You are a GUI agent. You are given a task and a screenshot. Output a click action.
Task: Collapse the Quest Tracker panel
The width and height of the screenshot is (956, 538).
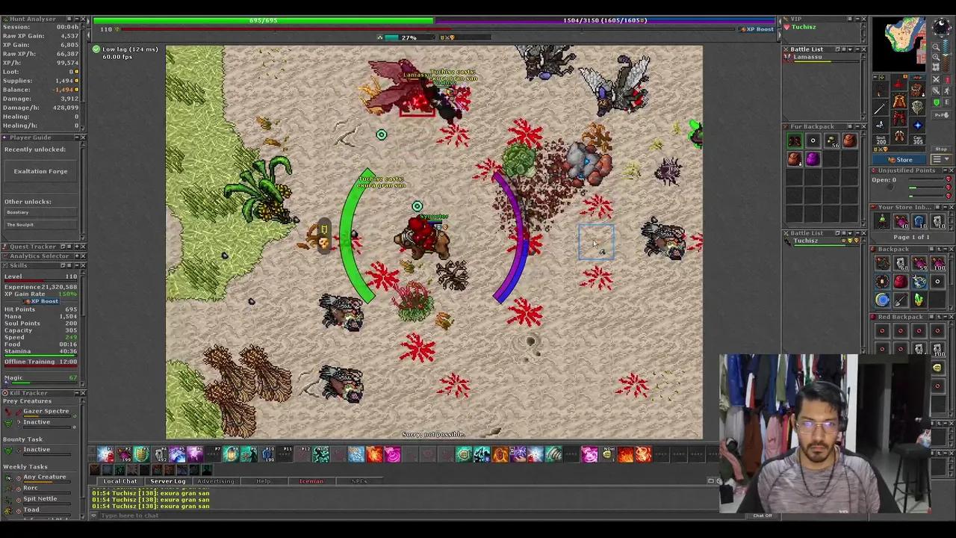77,246
